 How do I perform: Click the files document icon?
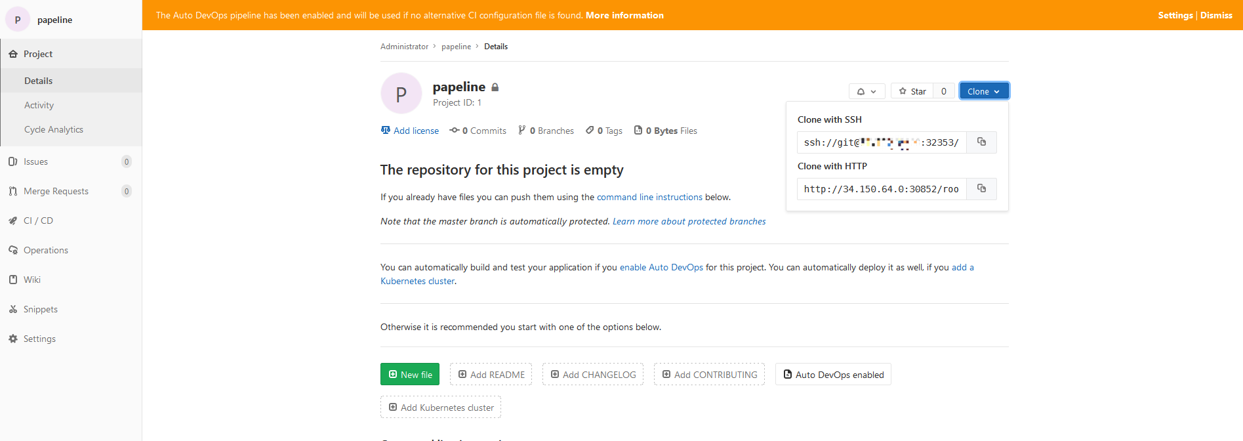point(638,130)
